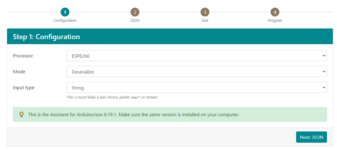Jump to step 4 Program circle
The height and width of the screenshot is (150, 337).
275,12
